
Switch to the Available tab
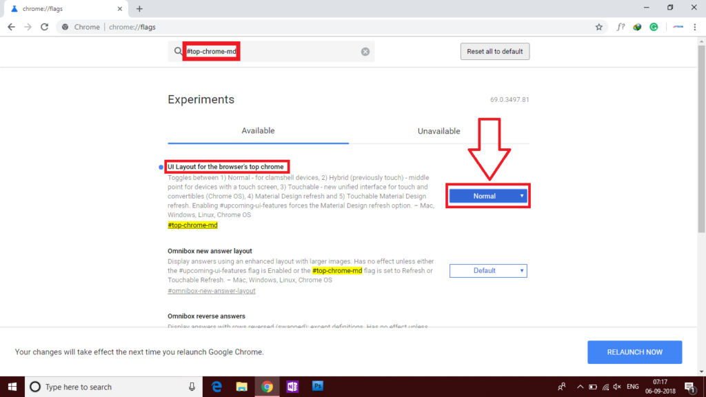[258, 131]
